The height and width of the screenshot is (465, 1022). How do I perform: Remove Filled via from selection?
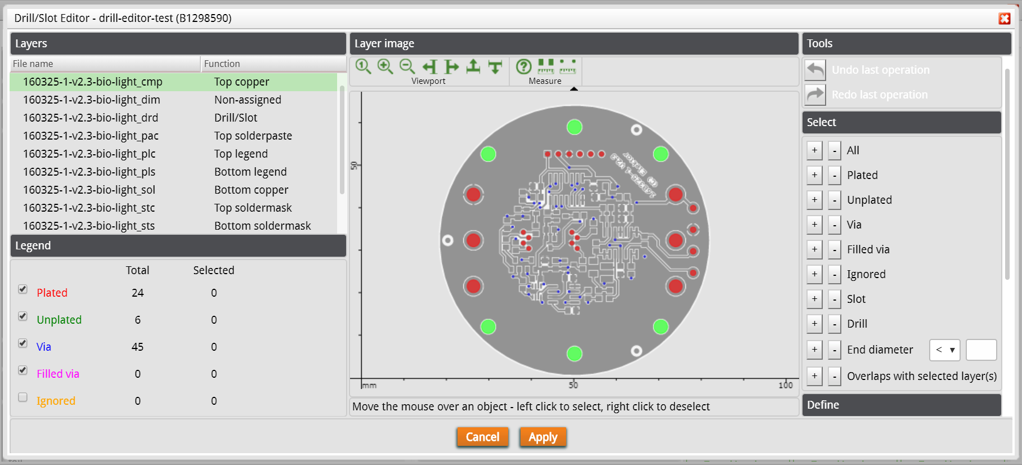coord(835,249)
